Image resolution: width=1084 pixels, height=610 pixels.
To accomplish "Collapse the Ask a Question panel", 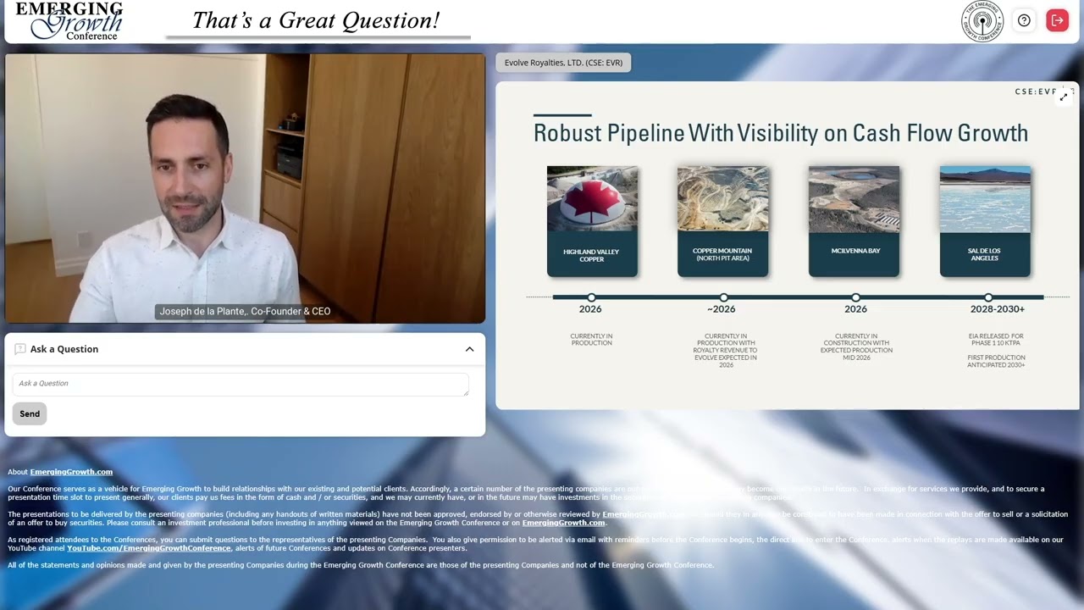I will 469,349.
